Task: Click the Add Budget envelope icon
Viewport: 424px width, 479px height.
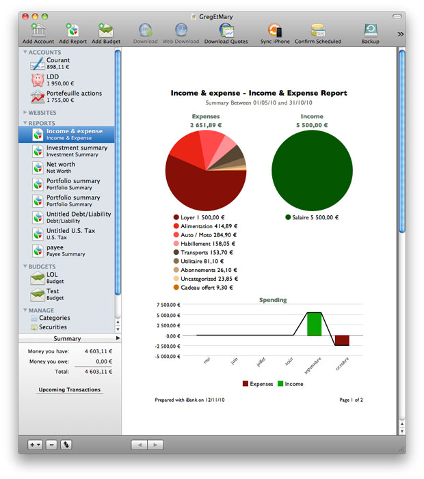Action: (x=106, y=30)
